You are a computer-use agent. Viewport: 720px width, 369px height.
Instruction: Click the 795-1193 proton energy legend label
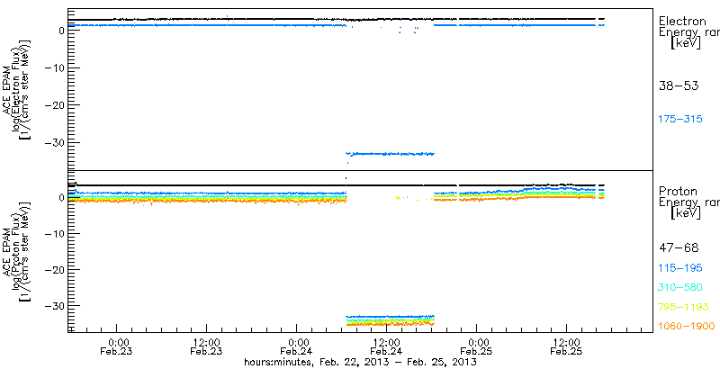[x=683, y=307]
